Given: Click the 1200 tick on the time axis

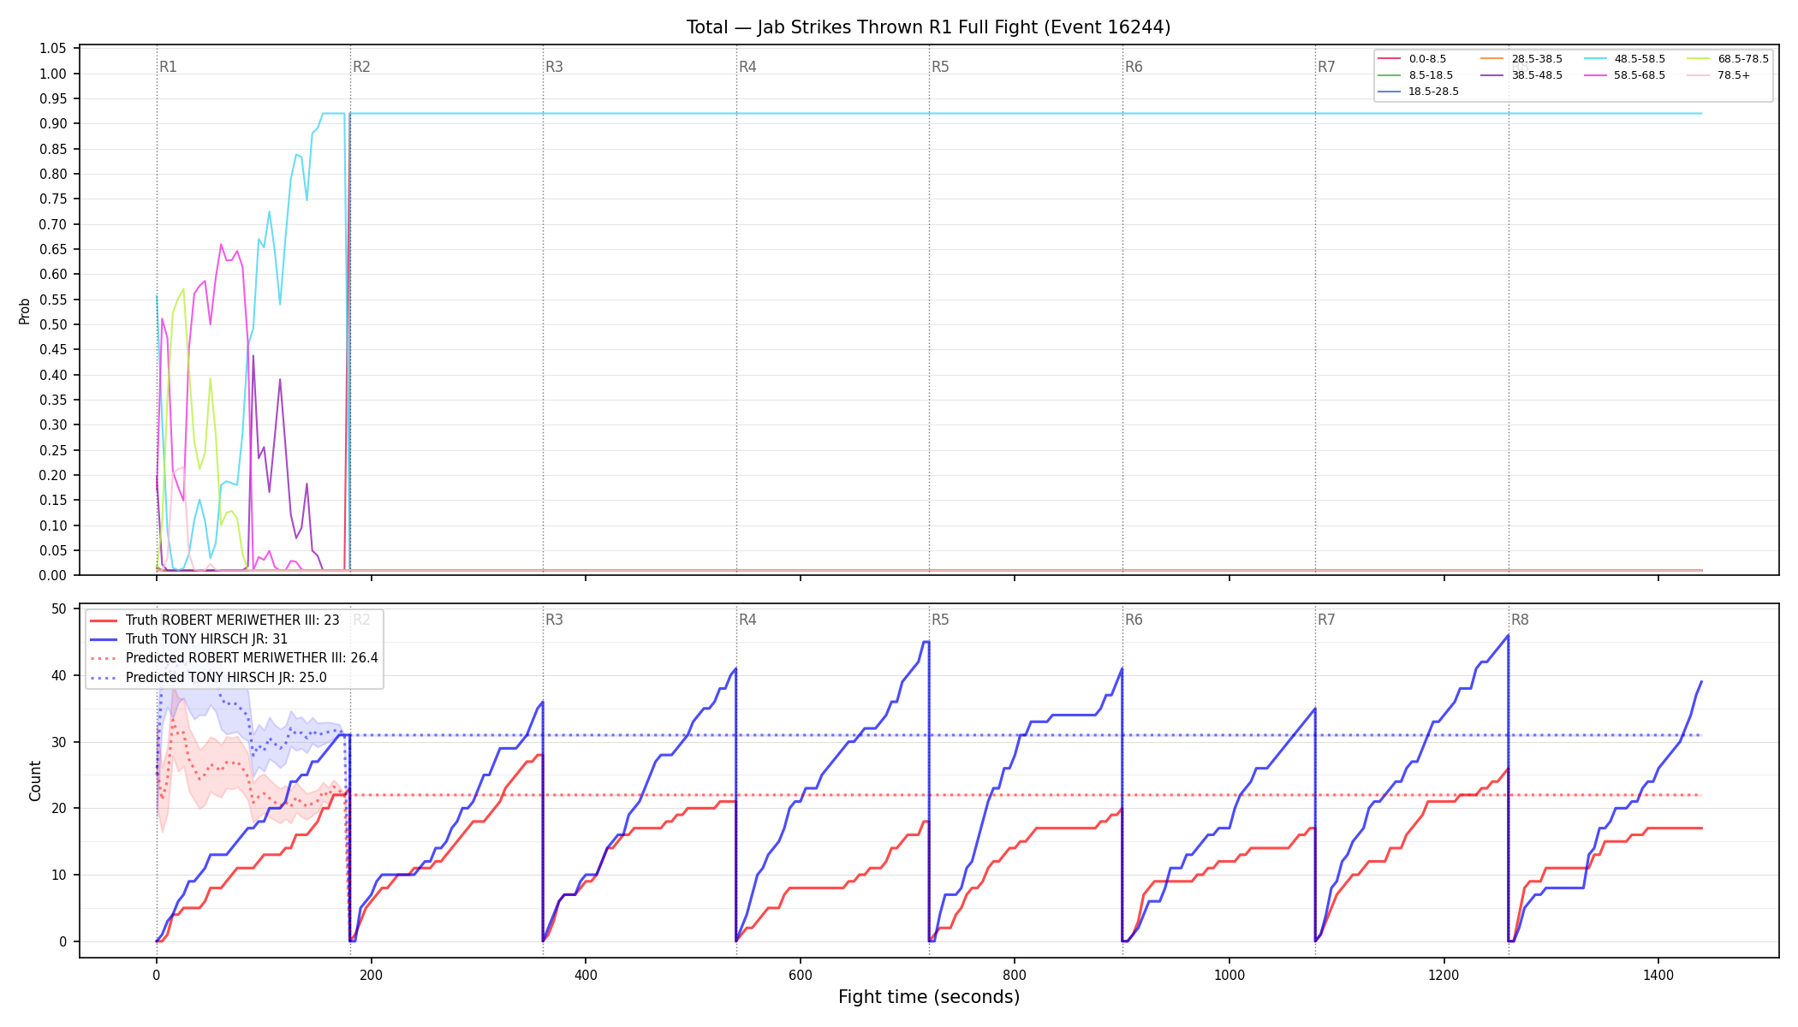Looking at the screenshot, I should click(1444, 974).
